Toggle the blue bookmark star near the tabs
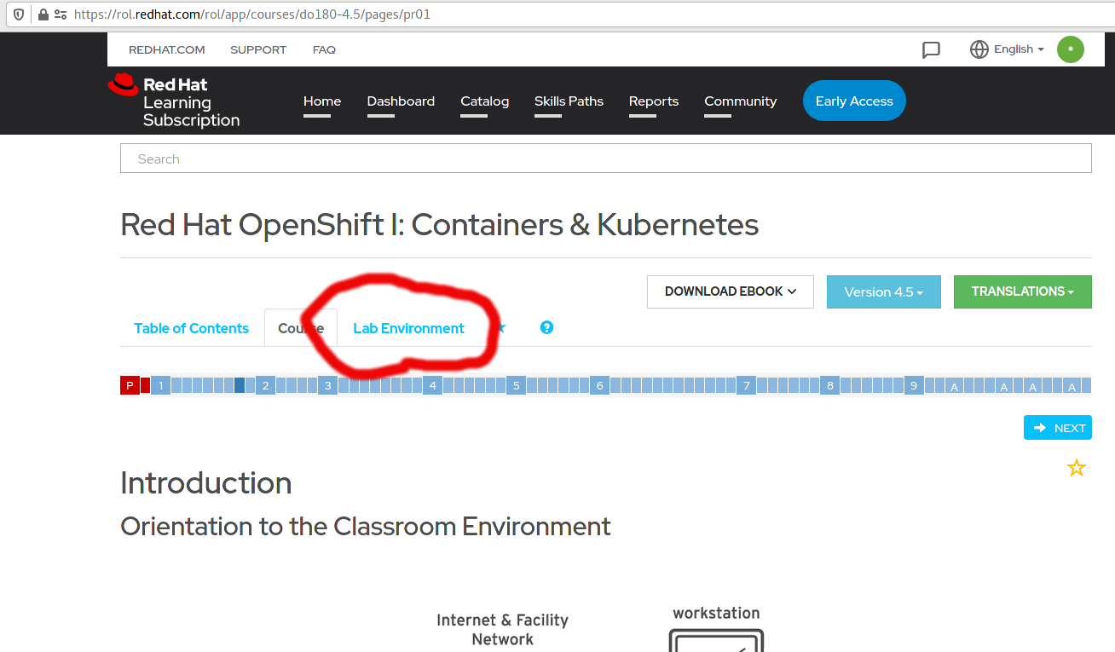Viewport: 1115px width, 652px height. point(501,327)
